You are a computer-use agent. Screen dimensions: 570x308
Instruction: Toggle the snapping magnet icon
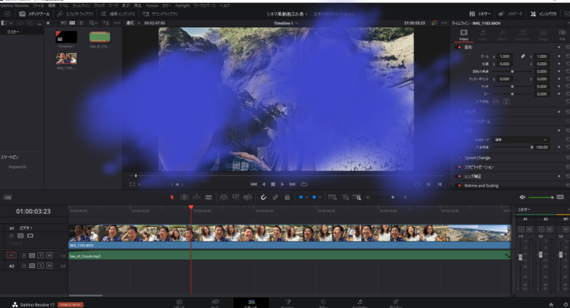pos(263,197)
